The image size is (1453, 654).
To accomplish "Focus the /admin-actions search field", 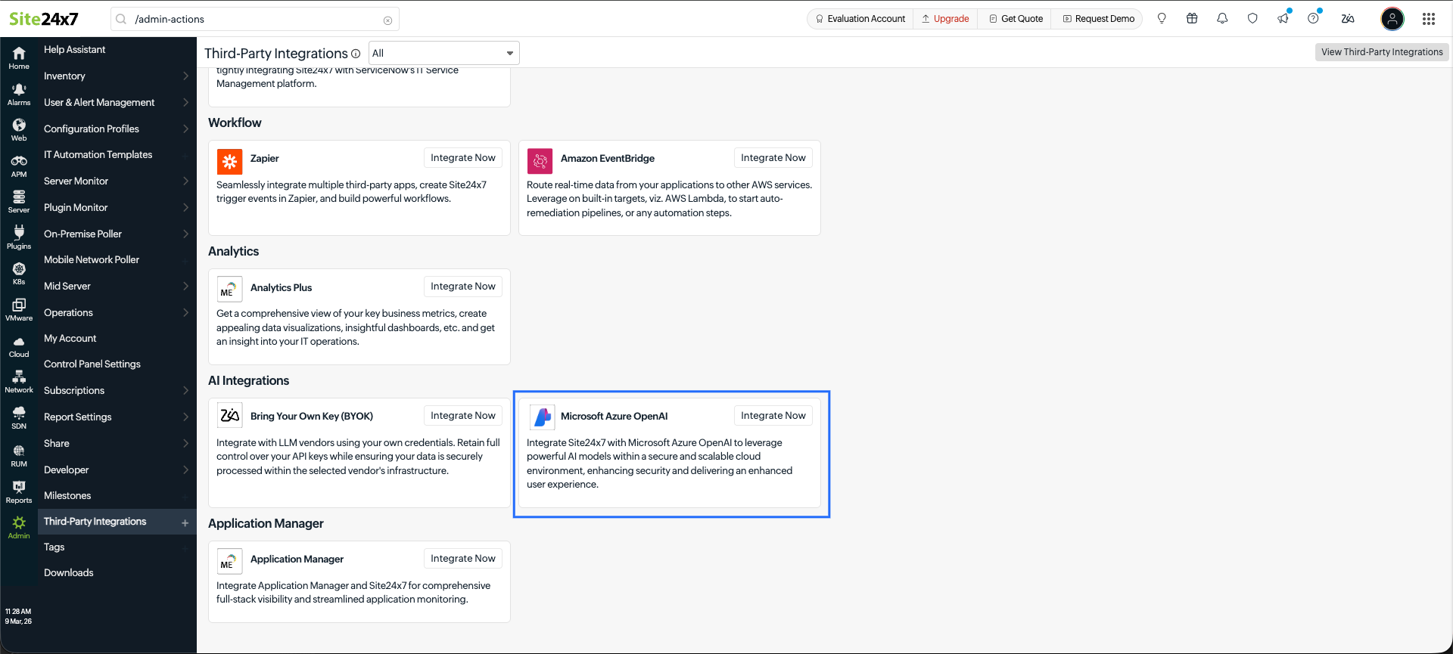I will coord(254,19).
